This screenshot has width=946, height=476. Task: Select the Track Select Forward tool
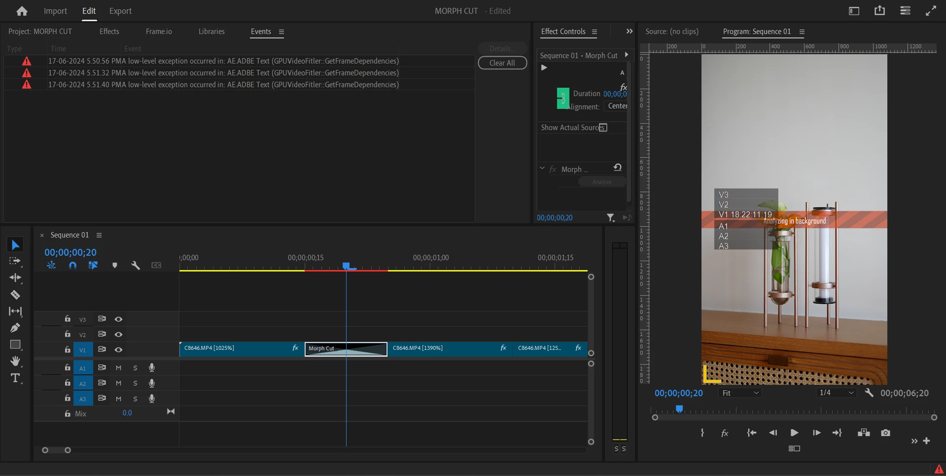(15, 261)
